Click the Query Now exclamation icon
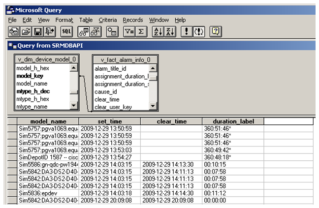Image resolution: width=319 pixels, height=208 pixels. click(x=187, y=31)
